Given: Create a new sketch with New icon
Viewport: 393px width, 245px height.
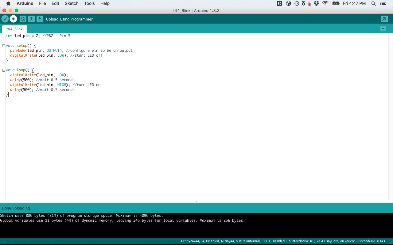Looking at the screenshot, I should 23,19.
